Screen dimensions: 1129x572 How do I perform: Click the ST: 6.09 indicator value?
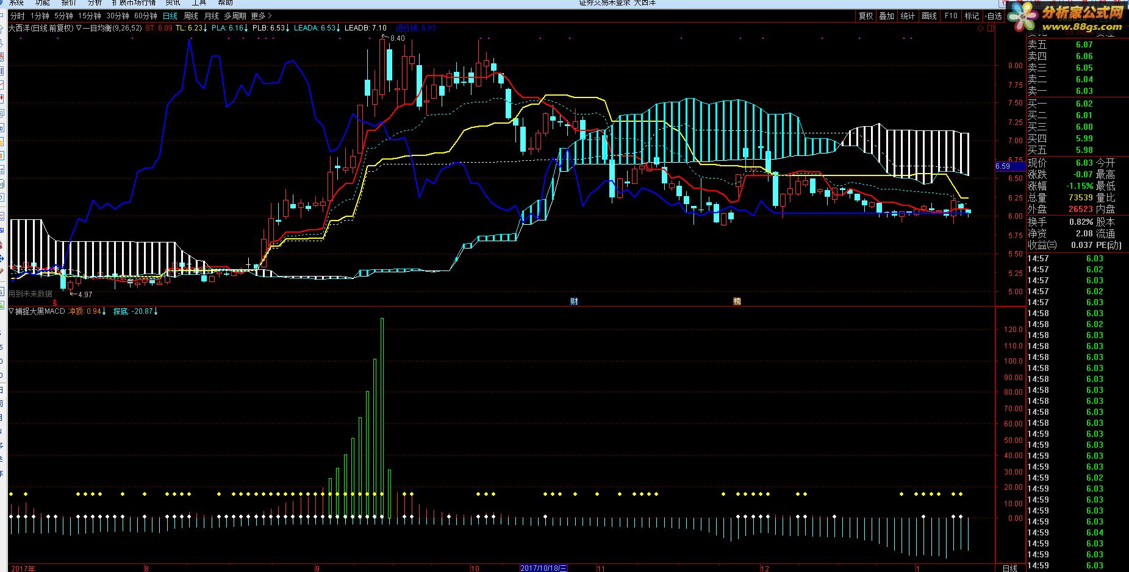[x=159, y=28]
